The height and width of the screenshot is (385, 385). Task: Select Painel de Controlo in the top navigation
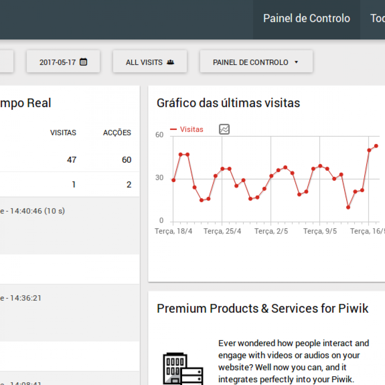(x=306, y=18)
